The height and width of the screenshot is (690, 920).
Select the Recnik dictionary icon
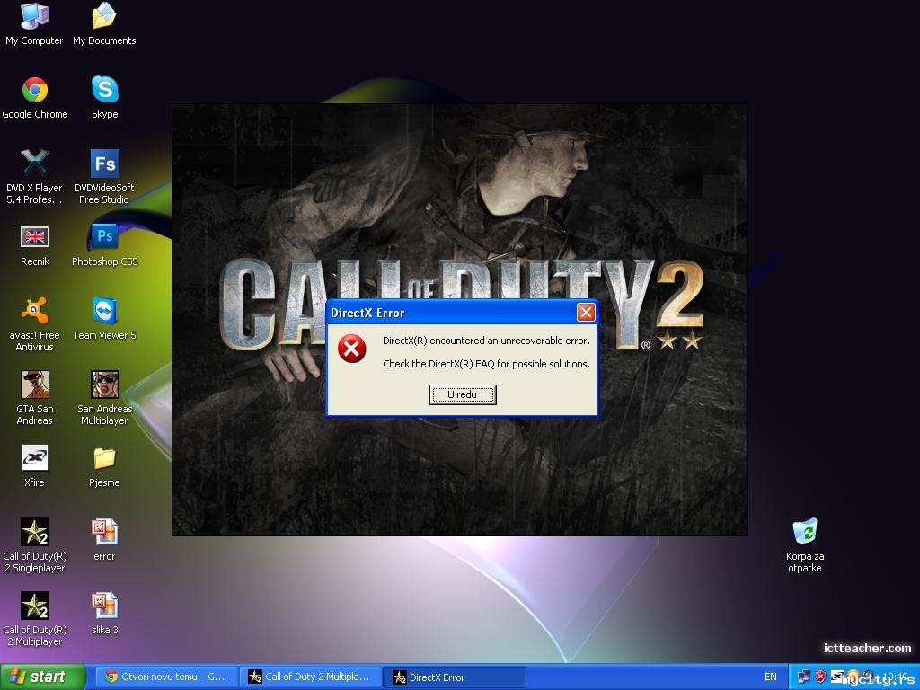pos(35,246)
